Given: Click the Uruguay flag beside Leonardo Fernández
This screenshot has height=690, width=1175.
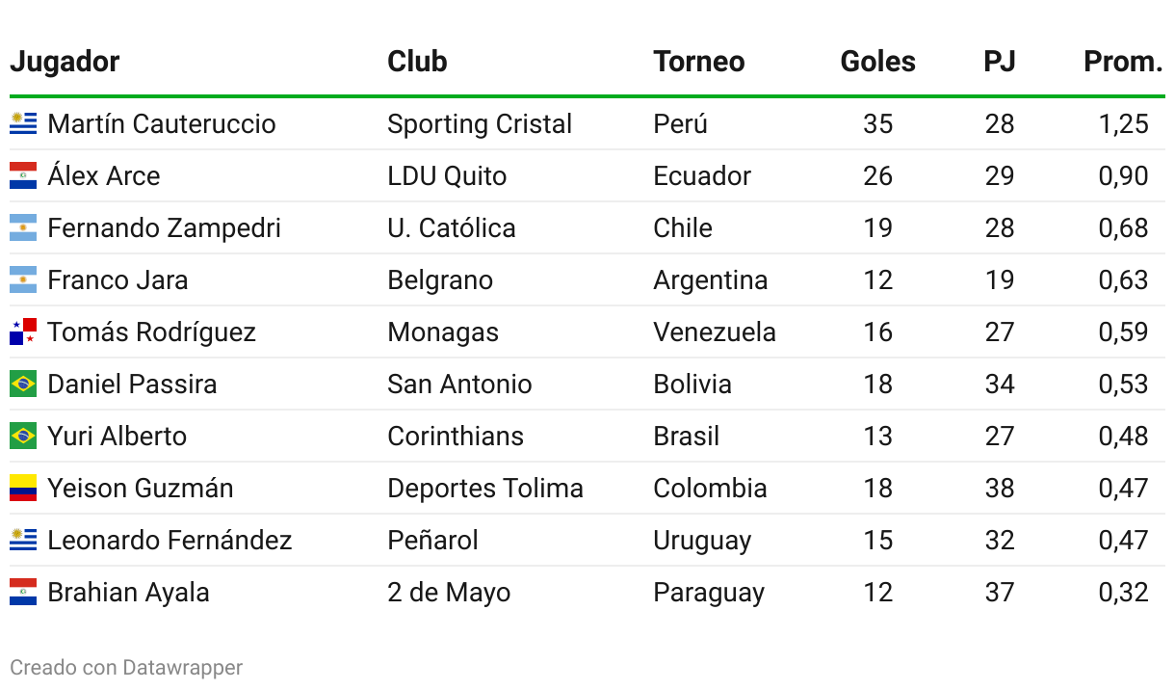Looking at the screenshot, I should click(x=23, y=540).
